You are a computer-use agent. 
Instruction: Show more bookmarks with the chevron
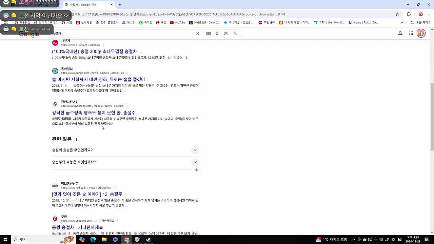[401, 22]
